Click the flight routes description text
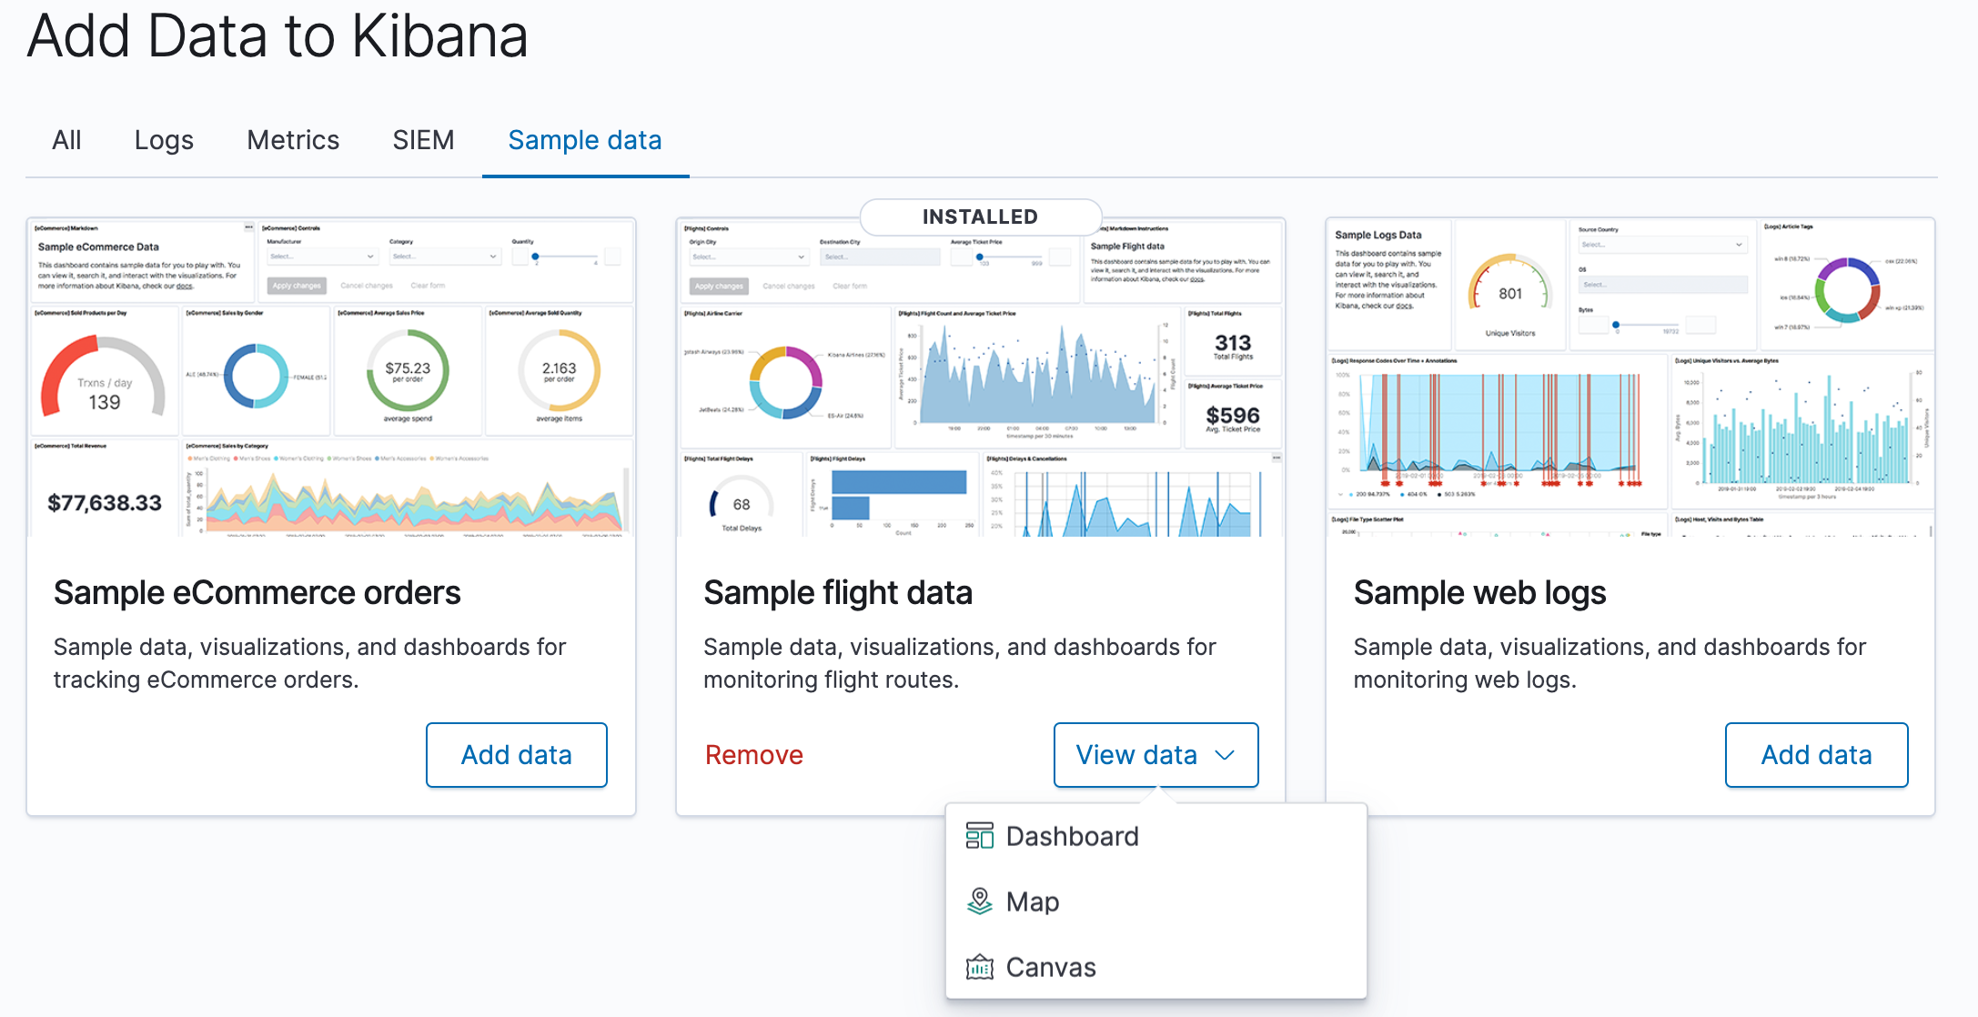Viewport: 1978px width, 1017px height. tap(960, 663)
